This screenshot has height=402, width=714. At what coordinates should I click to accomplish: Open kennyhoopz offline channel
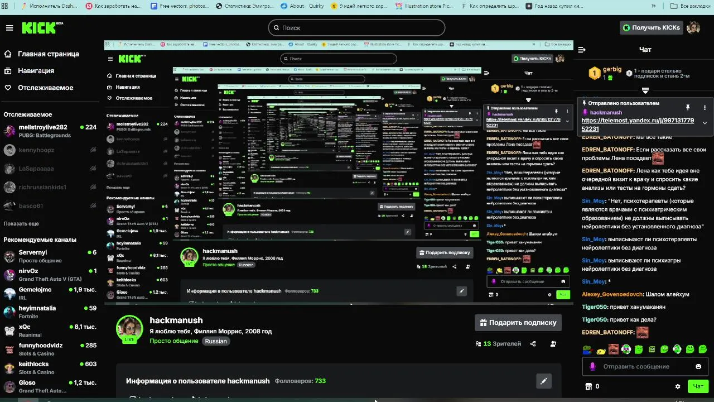point(50,150)
